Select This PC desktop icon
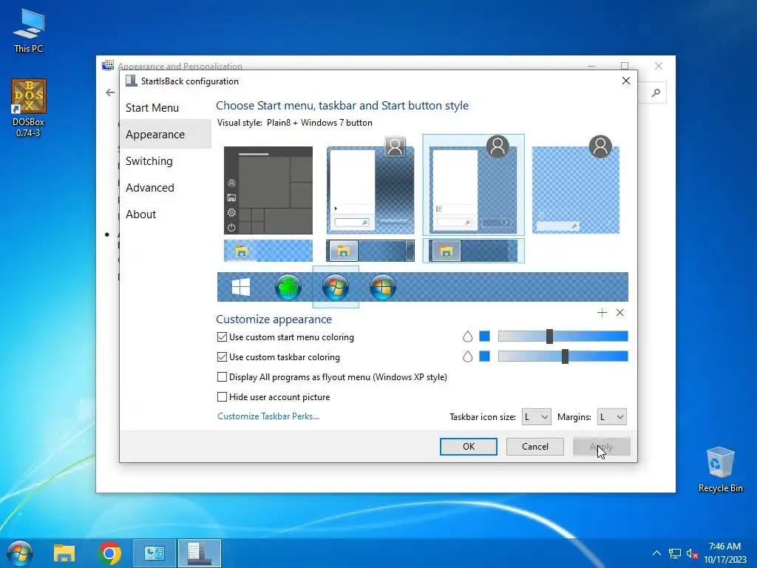Image resolution: width=757 pixels, height=568 pixels. 29,30
